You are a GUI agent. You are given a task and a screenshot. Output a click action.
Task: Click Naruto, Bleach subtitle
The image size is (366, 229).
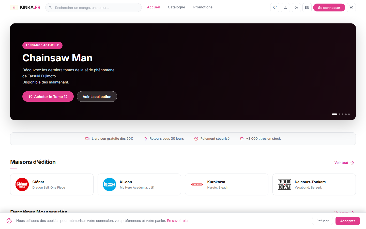(218, 188)
